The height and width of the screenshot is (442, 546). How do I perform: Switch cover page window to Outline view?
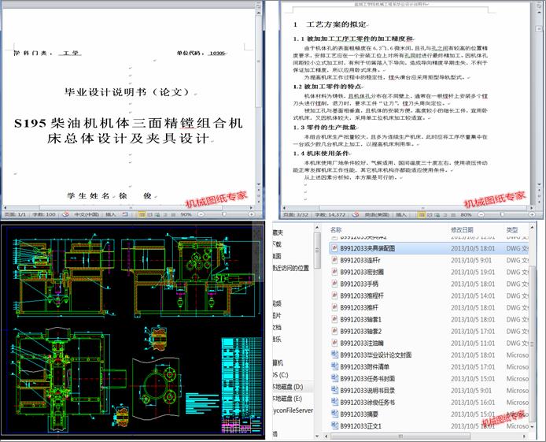click(x=166, y=215)
